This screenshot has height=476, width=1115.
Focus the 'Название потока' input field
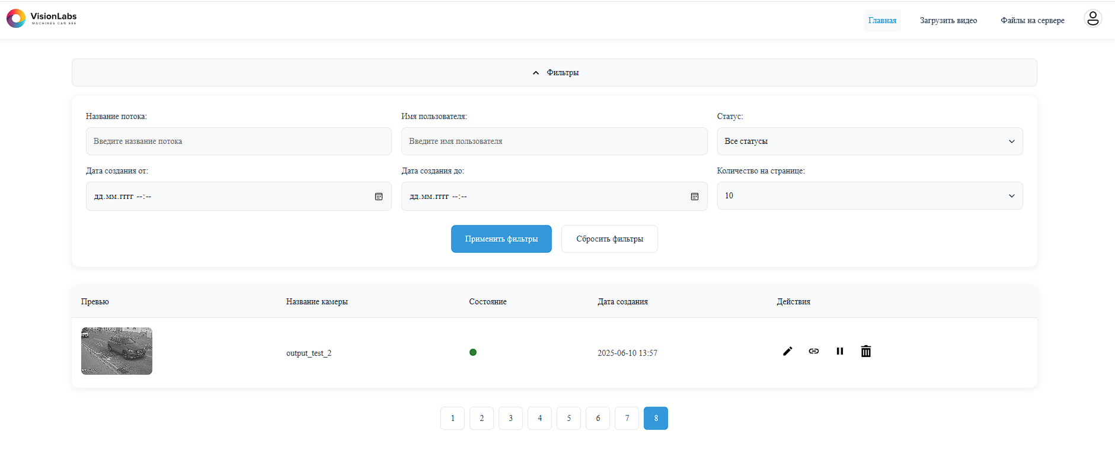point(239,141)
